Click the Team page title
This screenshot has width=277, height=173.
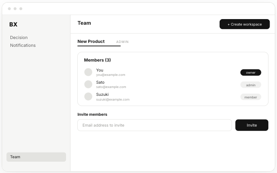pos(84,23)
